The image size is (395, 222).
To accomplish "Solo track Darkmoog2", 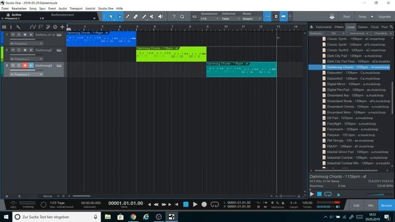I will 19,50.
